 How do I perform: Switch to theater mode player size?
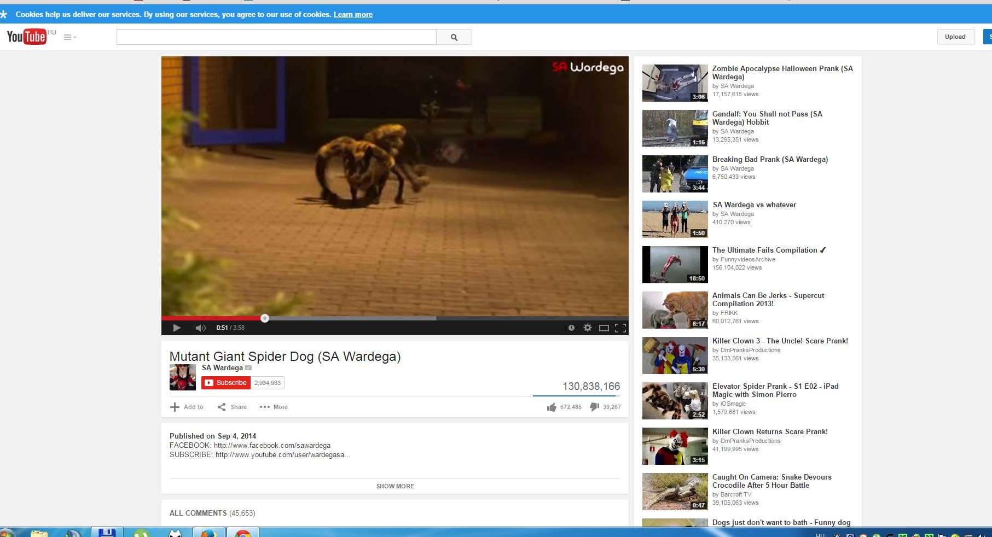tap(604, 328)
